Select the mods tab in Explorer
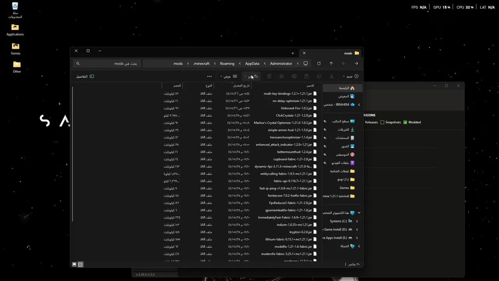 (x=331, y=53)
